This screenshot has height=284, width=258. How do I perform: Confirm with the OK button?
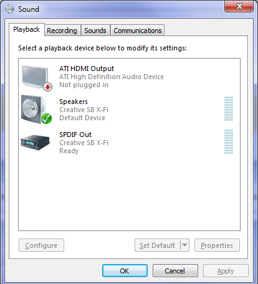[125, 271]
